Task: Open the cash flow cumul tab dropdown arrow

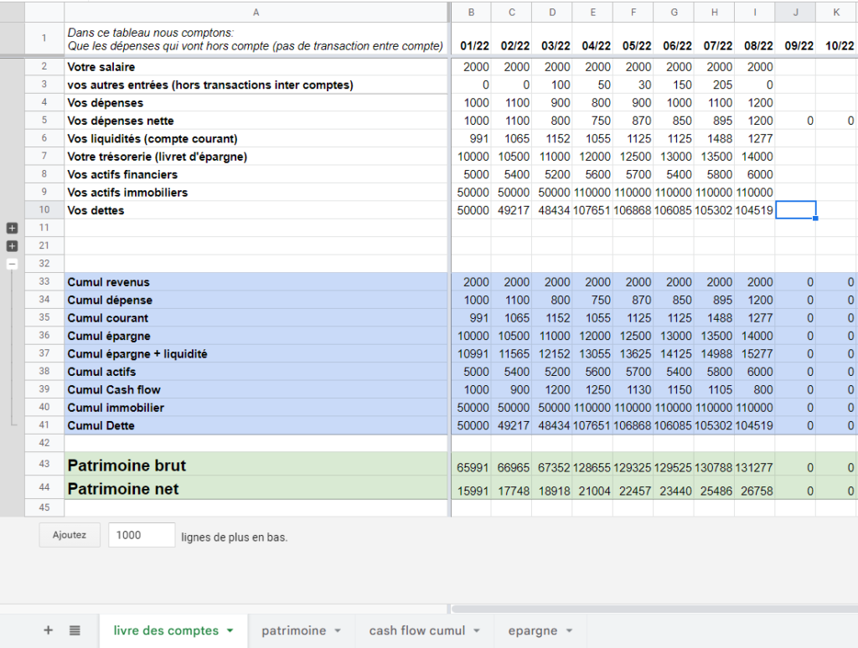Action: [477, 631]
